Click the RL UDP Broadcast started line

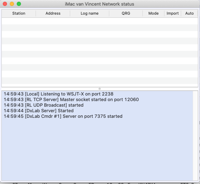[x=44, y=105]
